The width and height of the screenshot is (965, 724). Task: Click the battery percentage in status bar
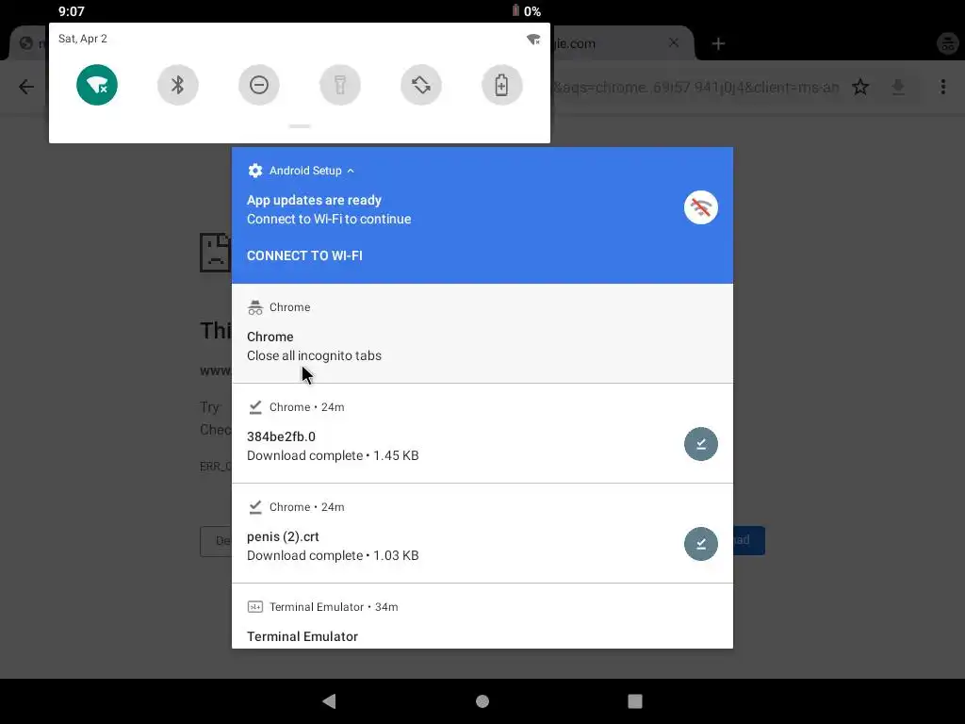532,11
